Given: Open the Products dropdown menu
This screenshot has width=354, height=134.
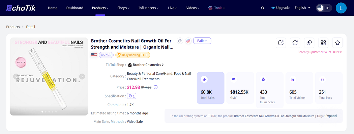Looking at the screenshot, I should (x=100, y=8).
